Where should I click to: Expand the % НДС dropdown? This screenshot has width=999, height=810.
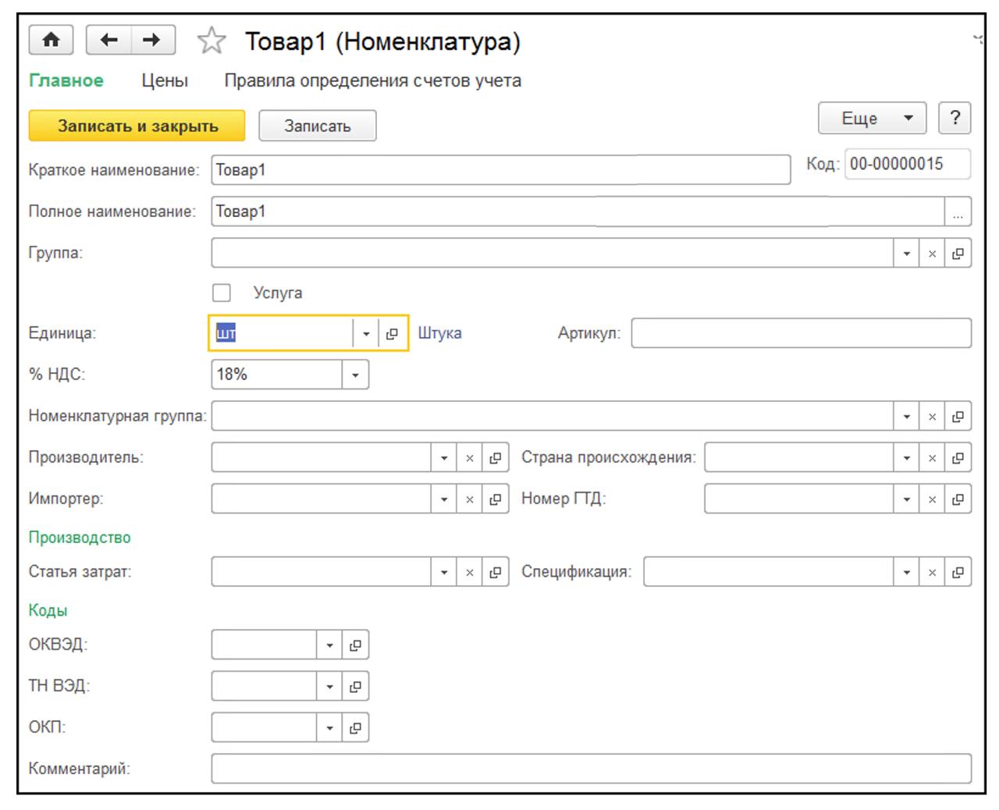click(355, 375)
